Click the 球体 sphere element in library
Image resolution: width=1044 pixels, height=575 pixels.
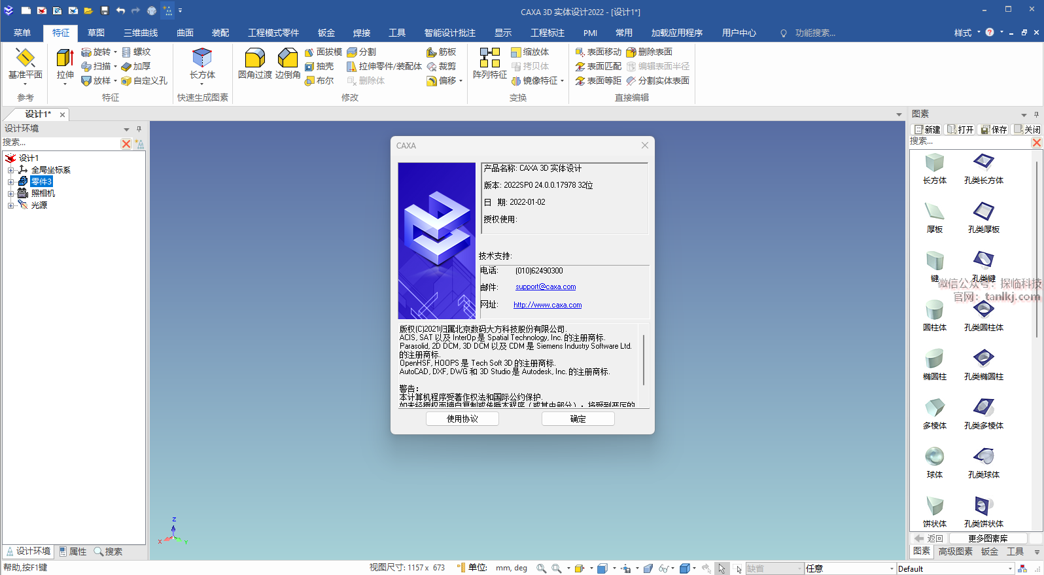pyautogui.click(x=934, y=457)
